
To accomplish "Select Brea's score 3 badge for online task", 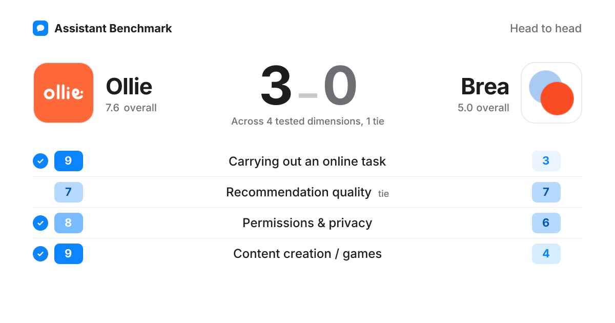I will point(546,161).
